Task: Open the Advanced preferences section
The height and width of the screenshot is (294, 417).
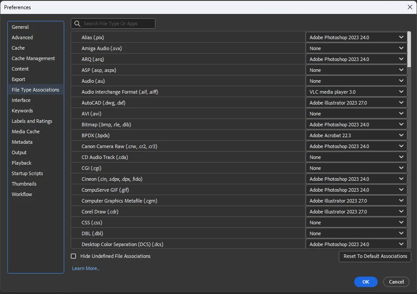Action: coord(22,37)
